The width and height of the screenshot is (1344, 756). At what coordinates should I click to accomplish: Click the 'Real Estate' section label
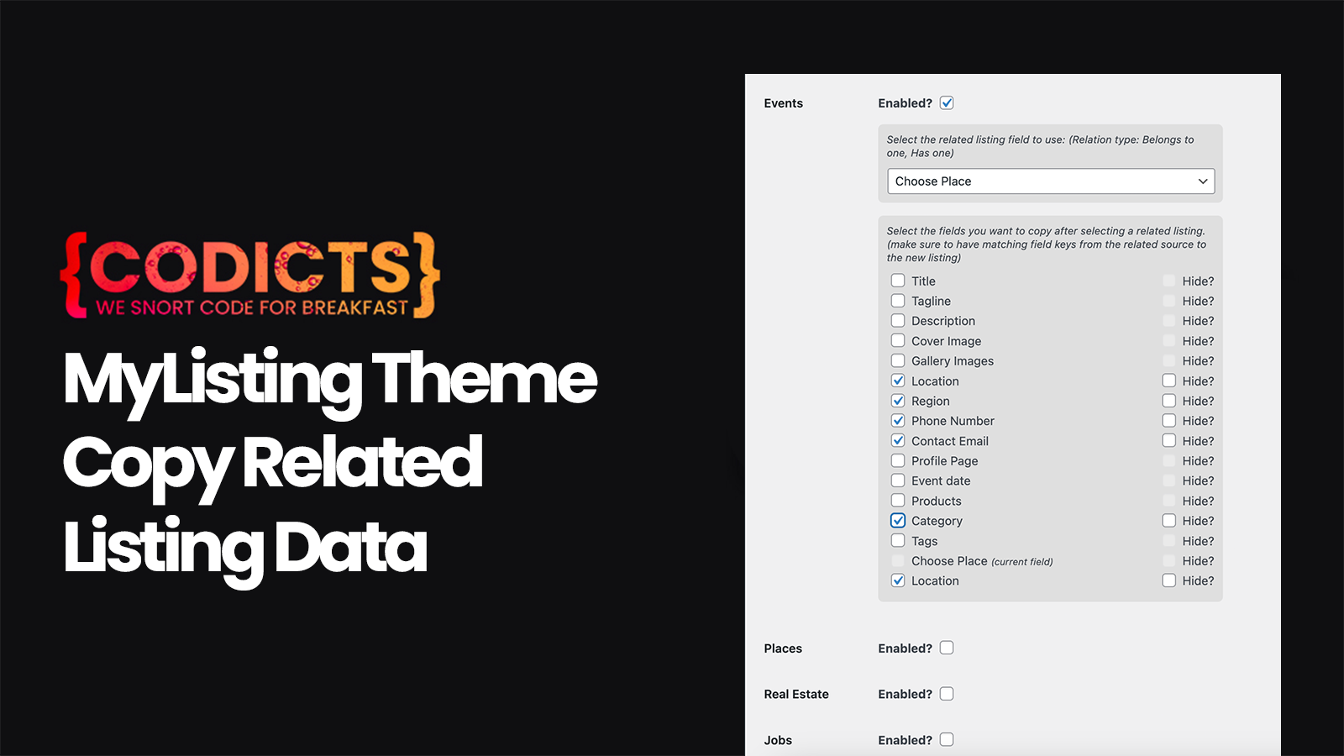click(796, 694)
